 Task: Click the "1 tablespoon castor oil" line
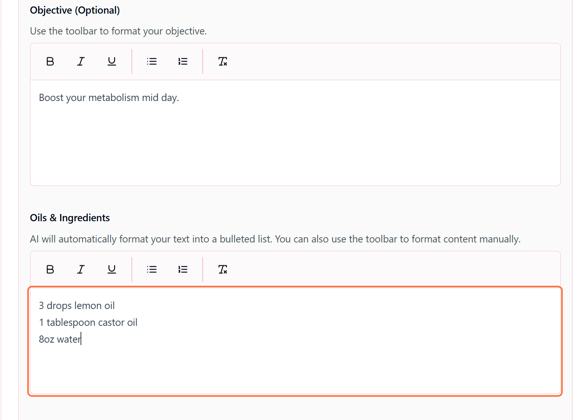click(x=88, y=323)
